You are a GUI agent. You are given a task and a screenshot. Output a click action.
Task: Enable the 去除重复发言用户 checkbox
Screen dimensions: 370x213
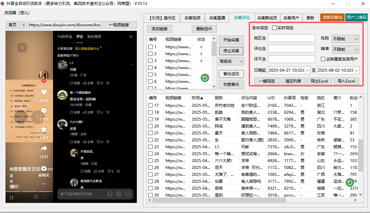click(323, 59)
